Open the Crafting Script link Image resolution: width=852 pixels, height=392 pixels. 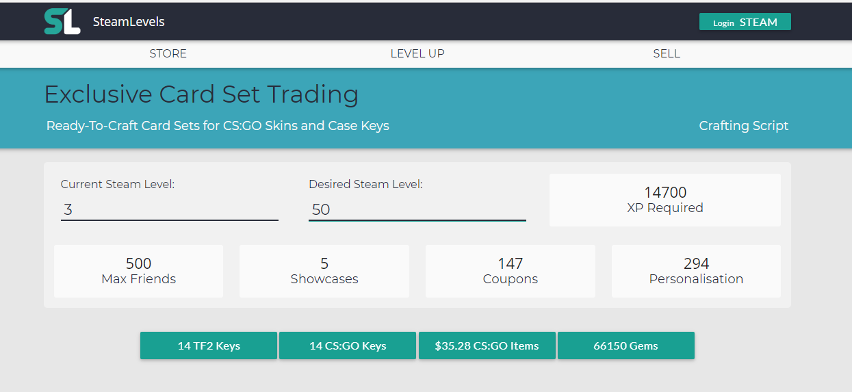click(743, 126)
